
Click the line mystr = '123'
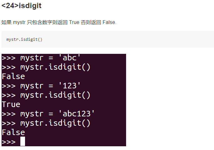(x=41, y=86)
